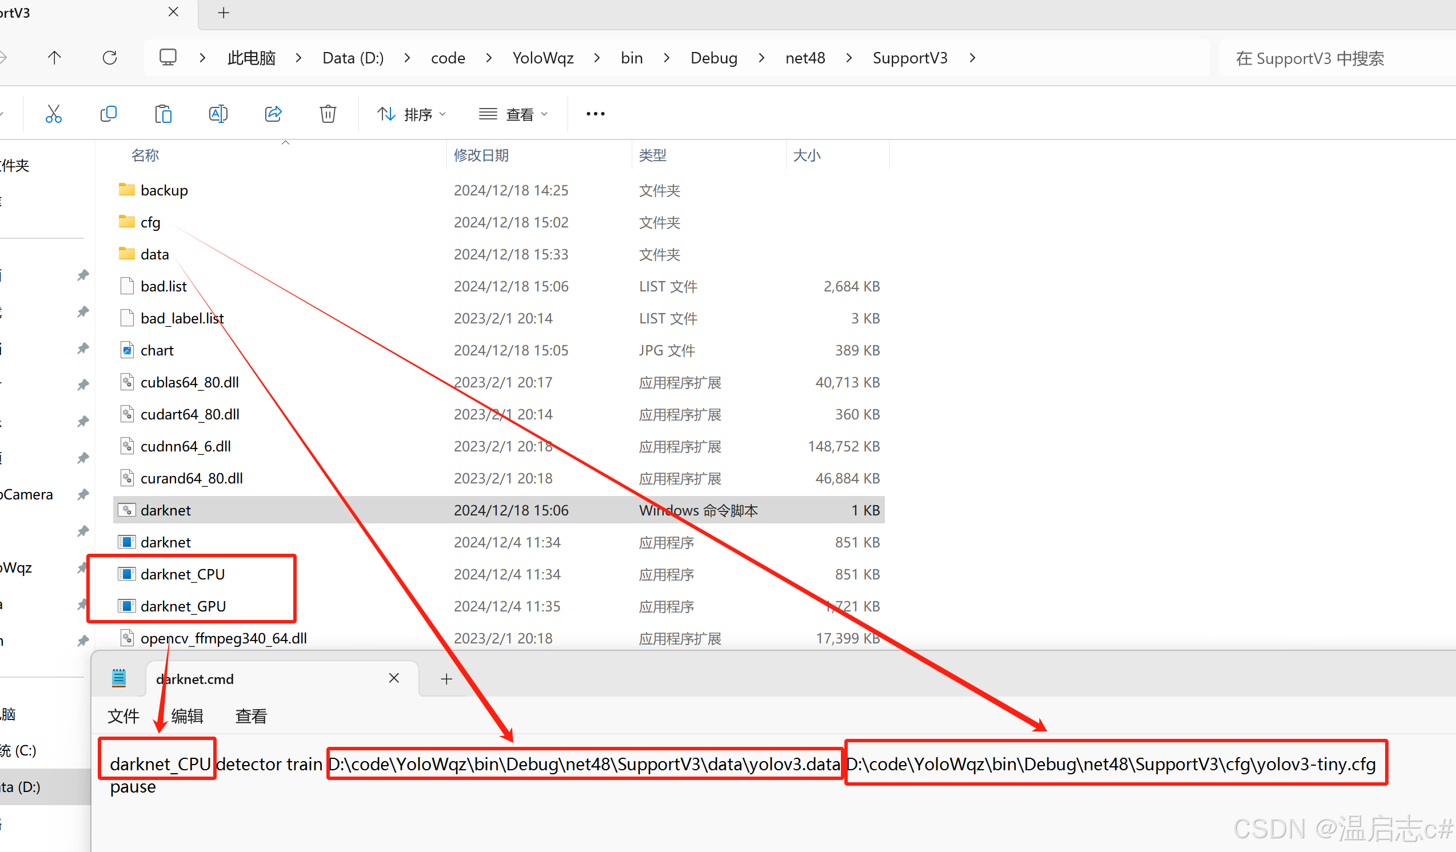This screenshot has width=1456, height=852.
Task: Open the 查看 view dropdown in toolbar
Action: point(513,114)
